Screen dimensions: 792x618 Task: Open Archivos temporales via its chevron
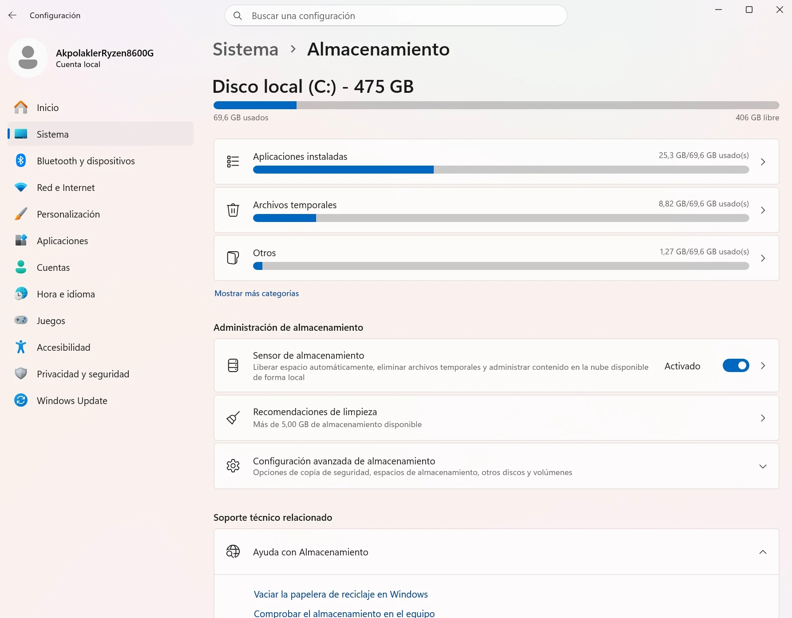(763, 210)
